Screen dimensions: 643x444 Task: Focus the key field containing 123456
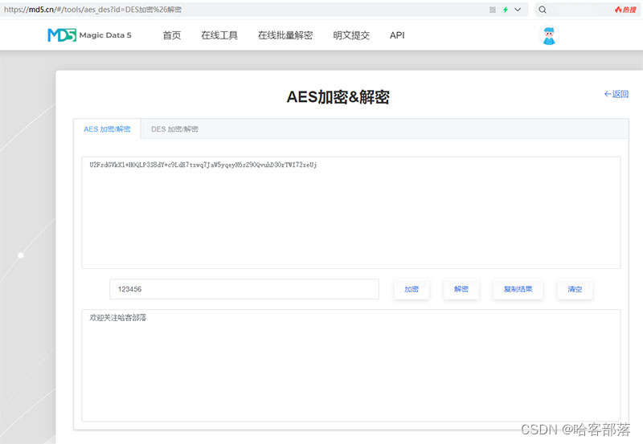[x=244, y=289]
